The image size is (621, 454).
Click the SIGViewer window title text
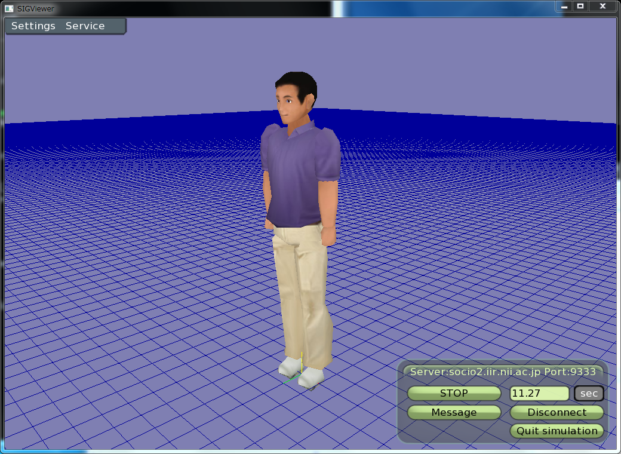click(x=36, y=8)
